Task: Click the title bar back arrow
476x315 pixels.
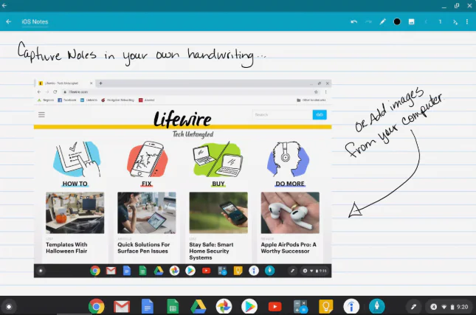Action: (4, 5)
